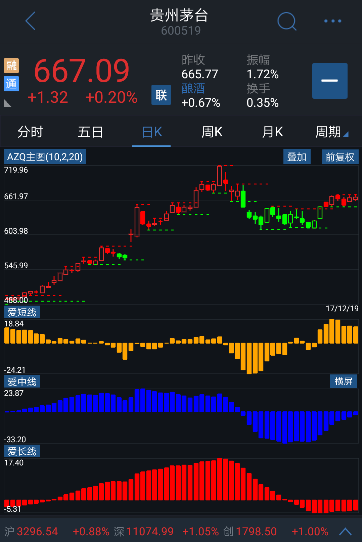Remove stock from watchlist with minus button
Image resolution: width=362 pixels, height=542 pixels.
coord(329,81)
